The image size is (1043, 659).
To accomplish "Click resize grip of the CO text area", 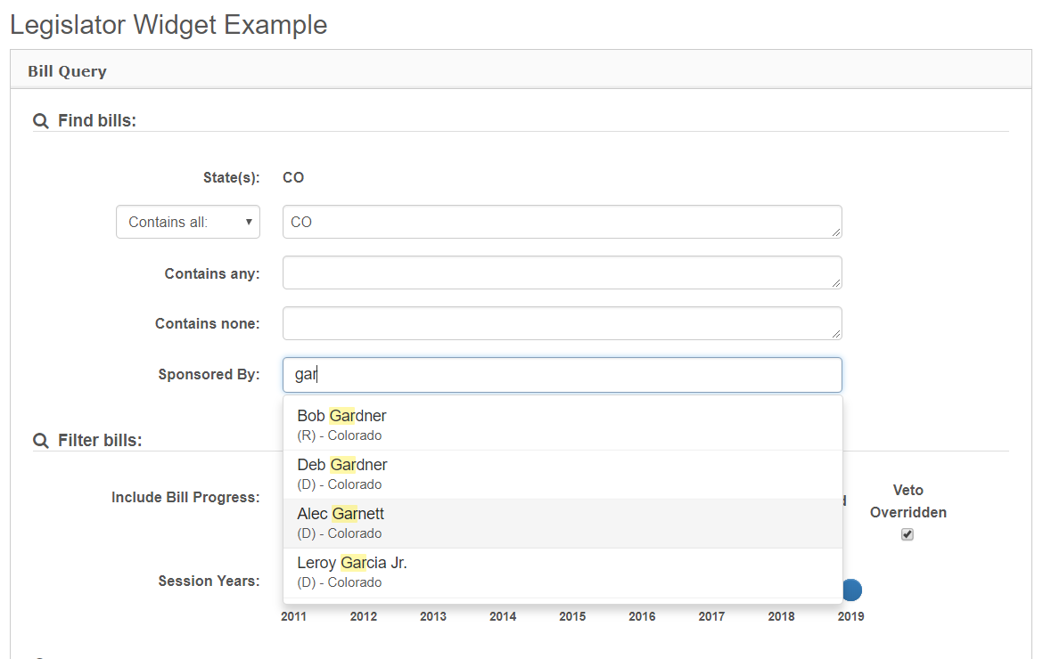I will click(835, 232).
